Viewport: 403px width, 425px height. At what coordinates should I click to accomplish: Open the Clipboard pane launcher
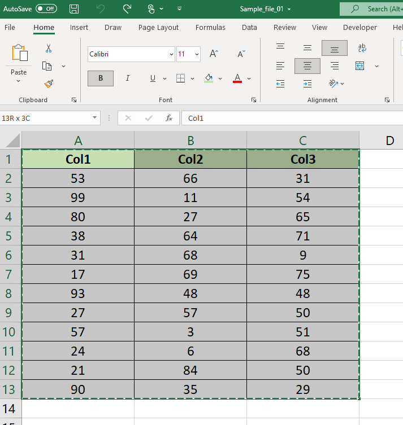coord(74,100)
